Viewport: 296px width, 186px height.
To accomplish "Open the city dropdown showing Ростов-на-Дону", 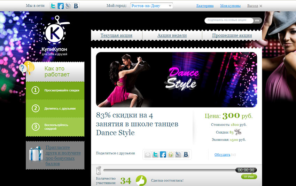I will click(151, 6).
